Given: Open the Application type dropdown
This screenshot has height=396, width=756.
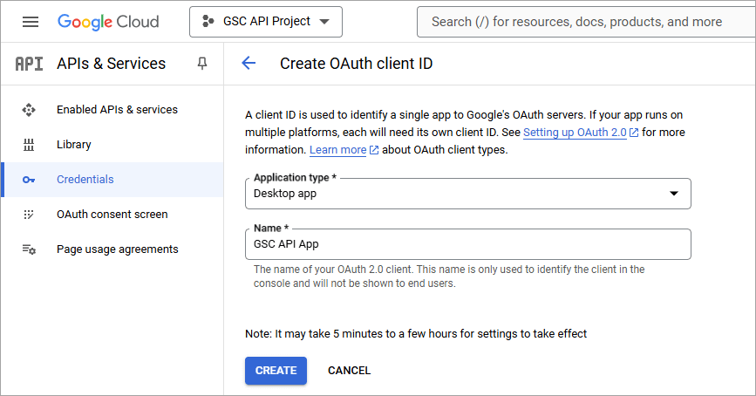Looking at the screenshot, I should click(x=467, y=194).
